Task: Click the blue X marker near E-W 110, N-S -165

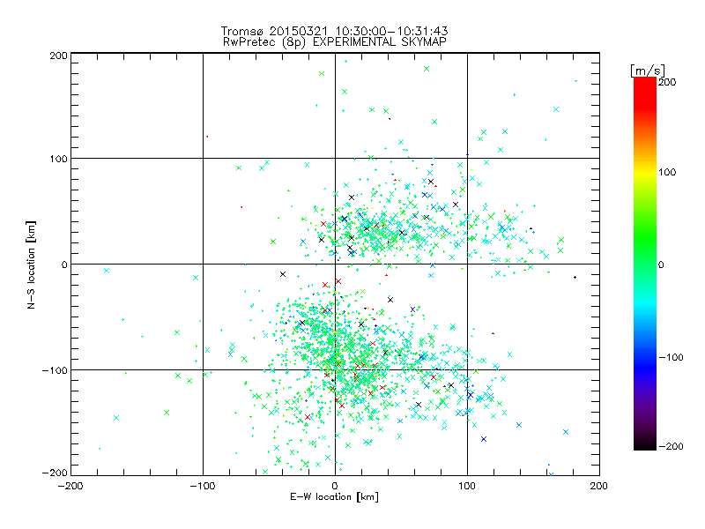Action: pos(484,439)
